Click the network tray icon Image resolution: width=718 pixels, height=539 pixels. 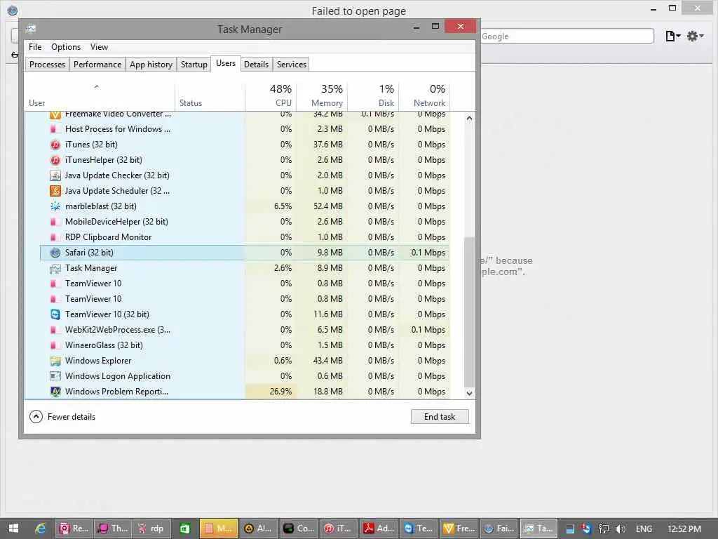(x=604, y=529)
